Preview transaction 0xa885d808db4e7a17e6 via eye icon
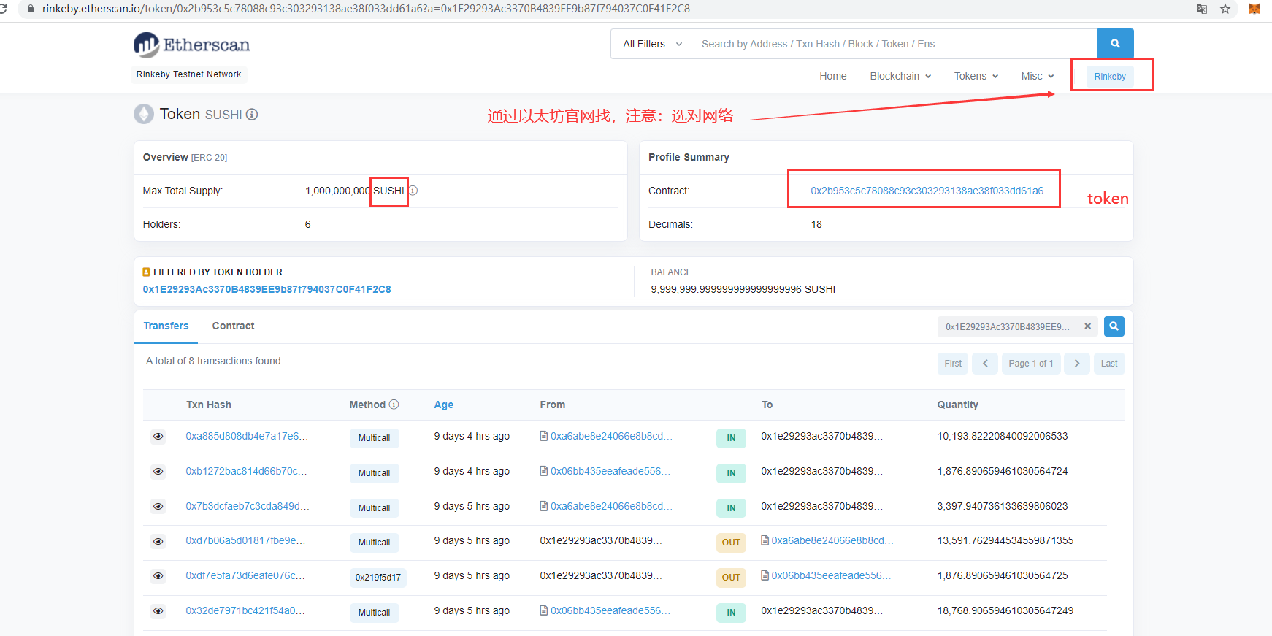This screenshot has height=636, width=1272. click(158, 437)
